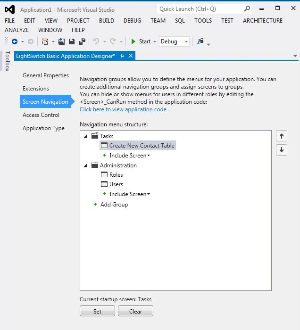
Task: Click the Administration group folder icon
Action: click(x=95, y=165)
